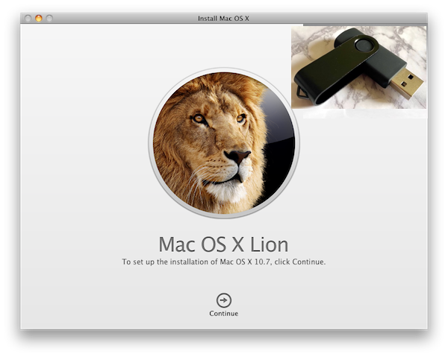Click the greyed-out close window button
The height and width of the screenshot is (357, 448).
tap(28, 18)
